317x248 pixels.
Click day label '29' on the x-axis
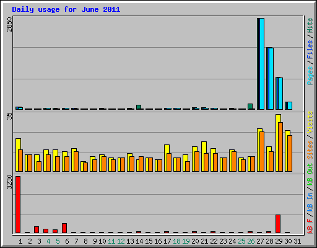coord(279,241)
